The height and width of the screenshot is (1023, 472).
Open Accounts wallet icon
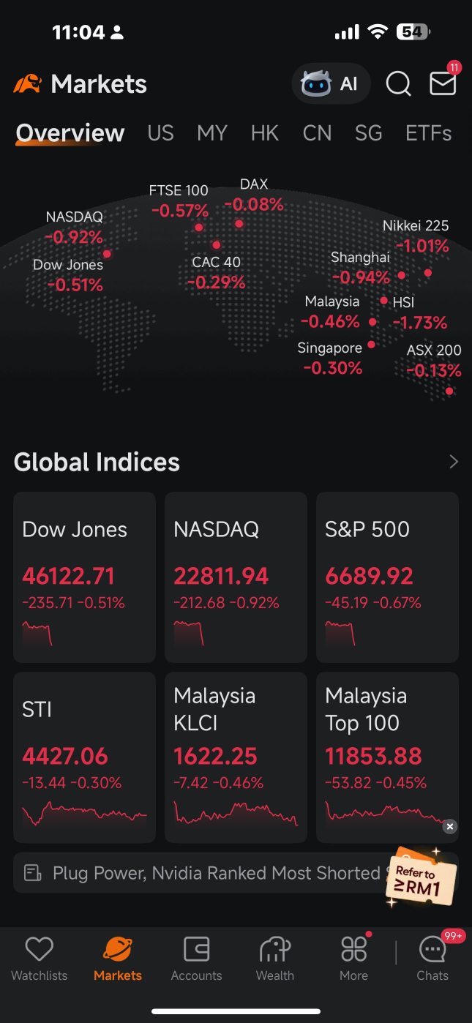[196, 959]
